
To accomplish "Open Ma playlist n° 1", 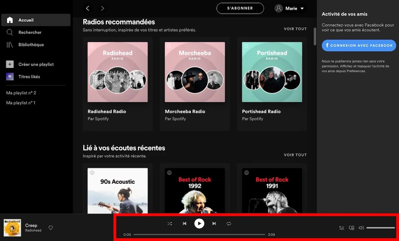I will point(21,103).
